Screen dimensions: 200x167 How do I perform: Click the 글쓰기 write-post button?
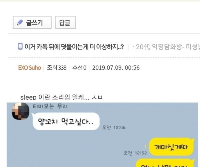pos(32,23)
